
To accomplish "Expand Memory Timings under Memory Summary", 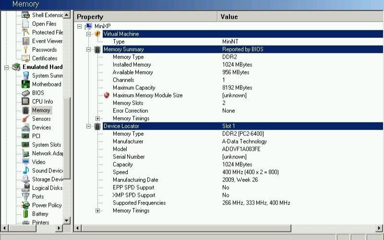I will tap(97, 119).
